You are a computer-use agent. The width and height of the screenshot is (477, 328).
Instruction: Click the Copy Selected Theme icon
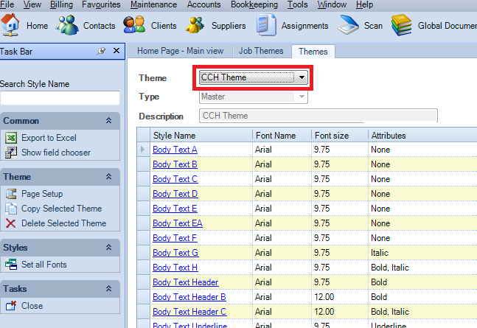(11, 209)
